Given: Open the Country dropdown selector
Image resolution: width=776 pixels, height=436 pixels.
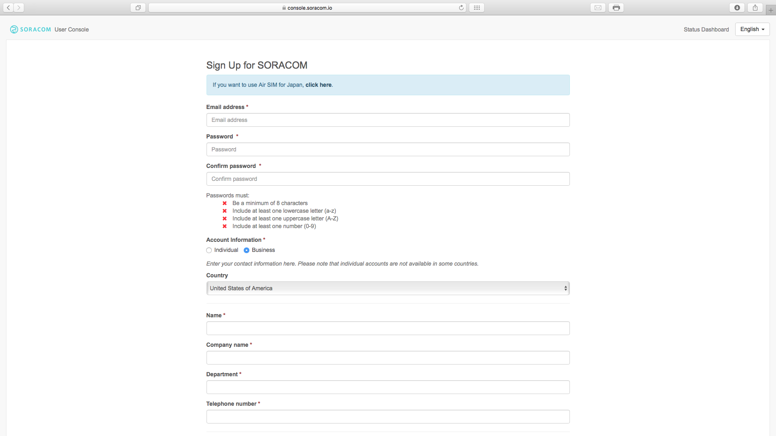Looking at the screenshot, I should (x=388, y=288).
